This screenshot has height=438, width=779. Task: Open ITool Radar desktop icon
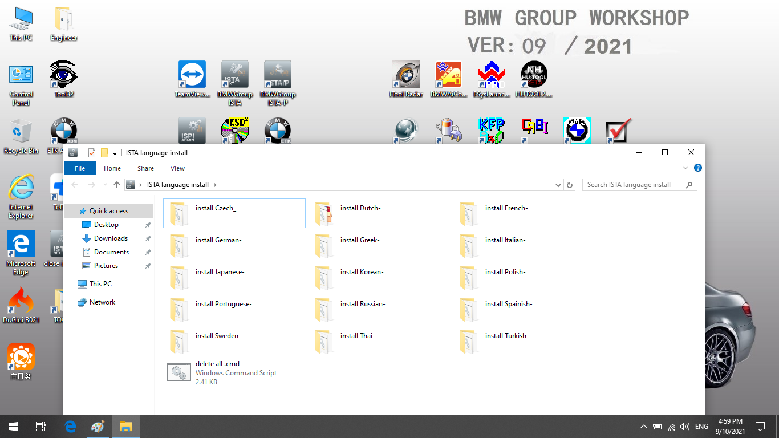coord(406,80)
